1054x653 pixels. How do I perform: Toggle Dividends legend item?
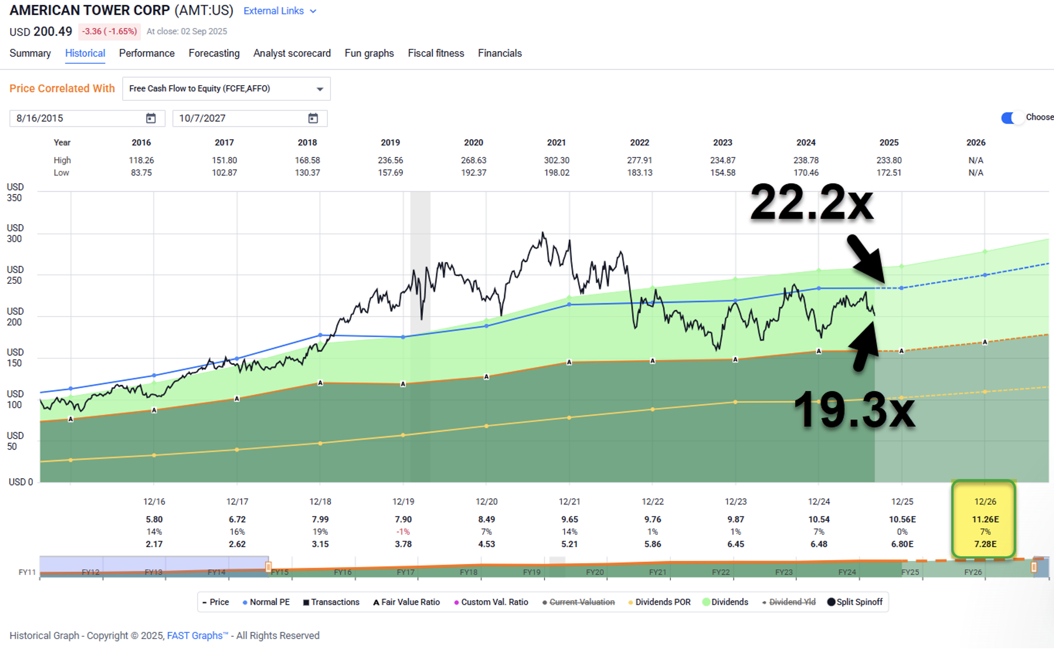tap(726, 602)
